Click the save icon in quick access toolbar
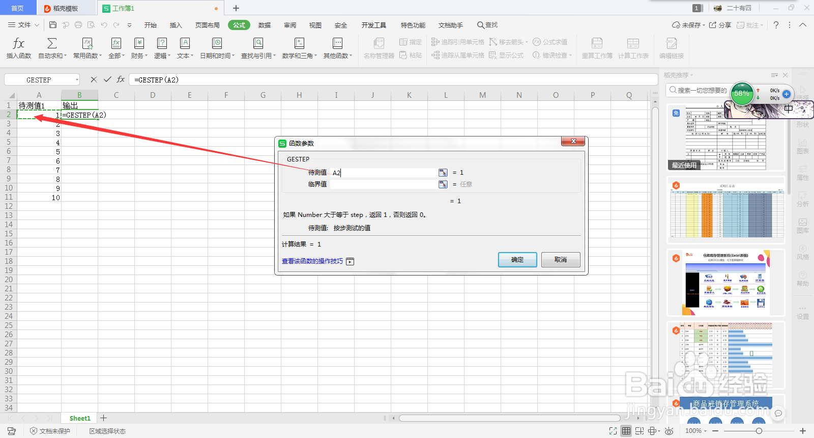 point(53,25)
